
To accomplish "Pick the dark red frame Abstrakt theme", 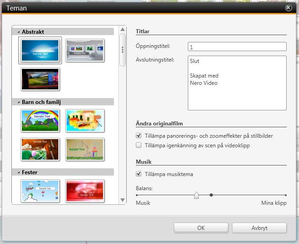I will [x=40, y=79].
